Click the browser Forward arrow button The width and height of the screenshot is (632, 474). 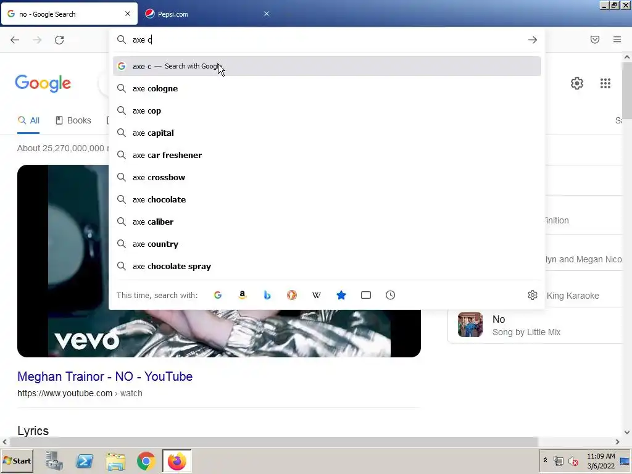coord(37,40)
